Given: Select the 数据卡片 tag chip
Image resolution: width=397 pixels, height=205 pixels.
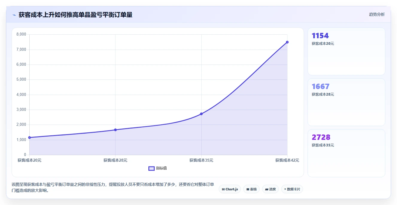Looking at the screenshot, I should pos(292,189).
